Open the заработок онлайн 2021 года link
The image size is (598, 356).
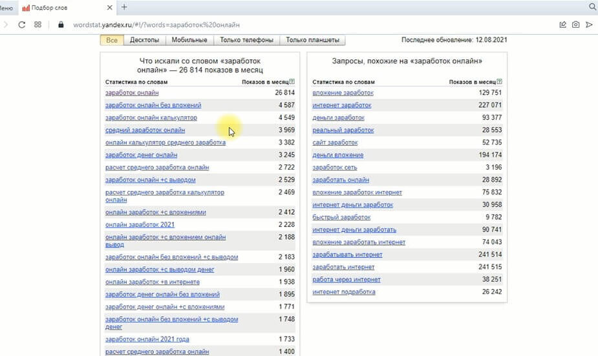147,339
